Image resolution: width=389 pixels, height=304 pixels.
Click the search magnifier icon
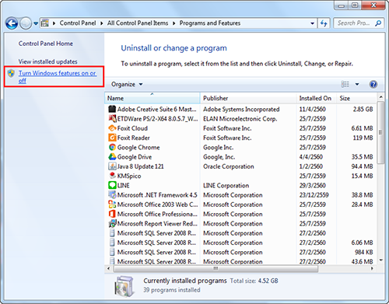[378, 23]
